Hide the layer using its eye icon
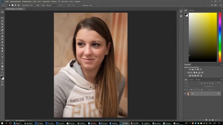This screenshot has width=223, height=125. point(185,93)
